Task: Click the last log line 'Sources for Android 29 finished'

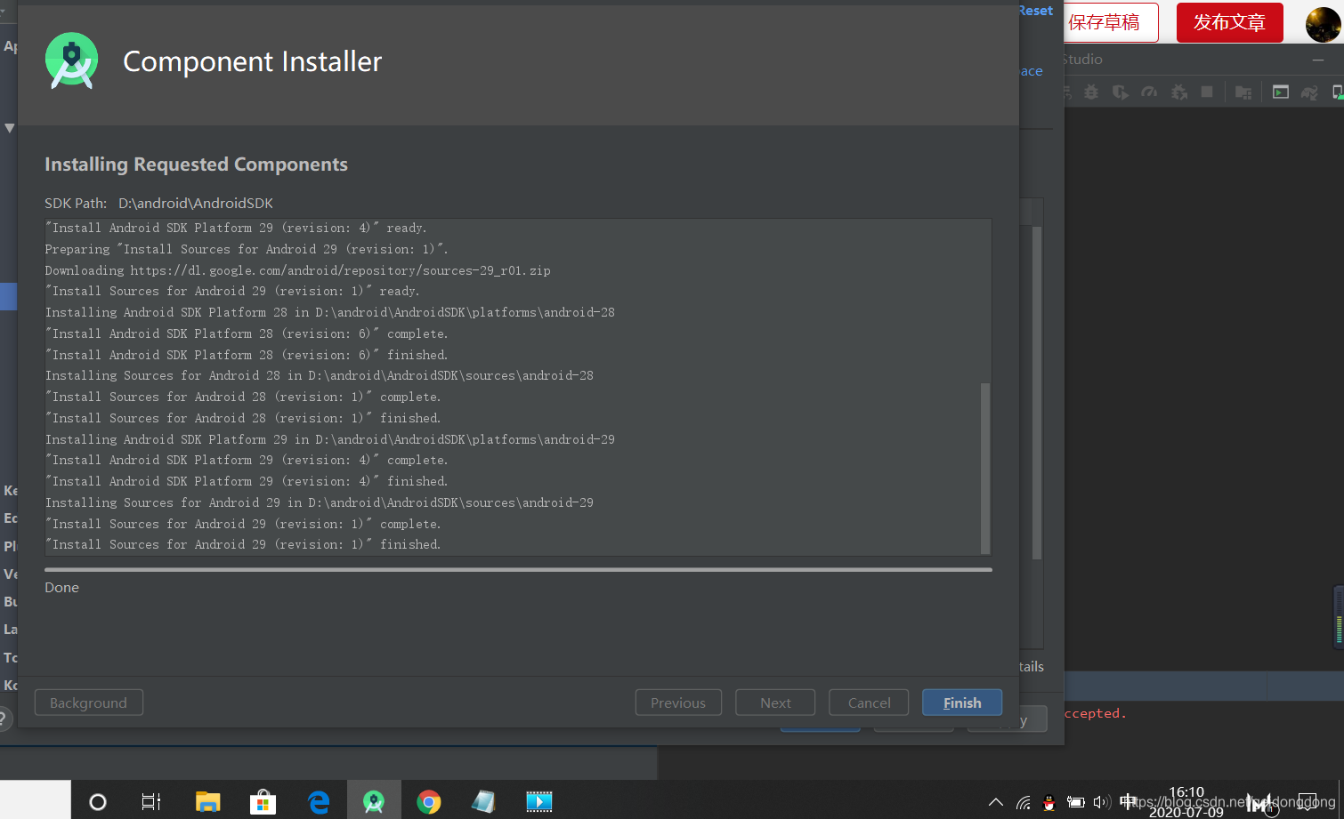Action: (243, 544)
